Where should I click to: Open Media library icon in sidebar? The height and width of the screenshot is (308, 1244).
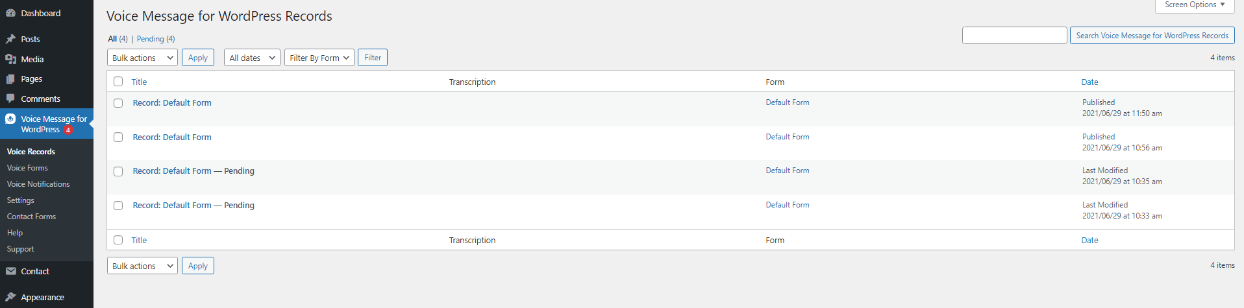click(10, 59)
